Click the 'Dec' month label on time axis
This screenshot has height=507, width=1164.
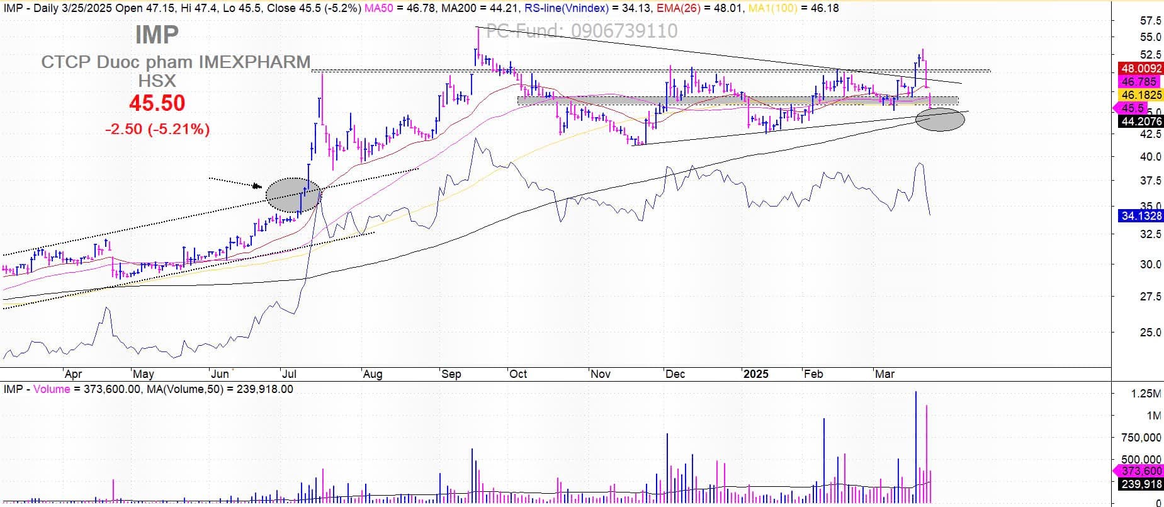pyautogui.click(x=675, y=374)
